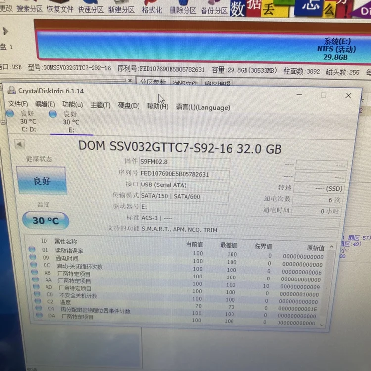Click the 良好 status circle above C: D:
Viewport: 371px width, 371px height.
[x=10, y=113]
